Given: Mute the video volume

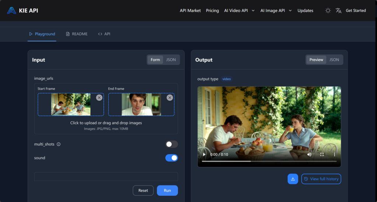Looking at the screenshot, I should (x=309, y=155).
